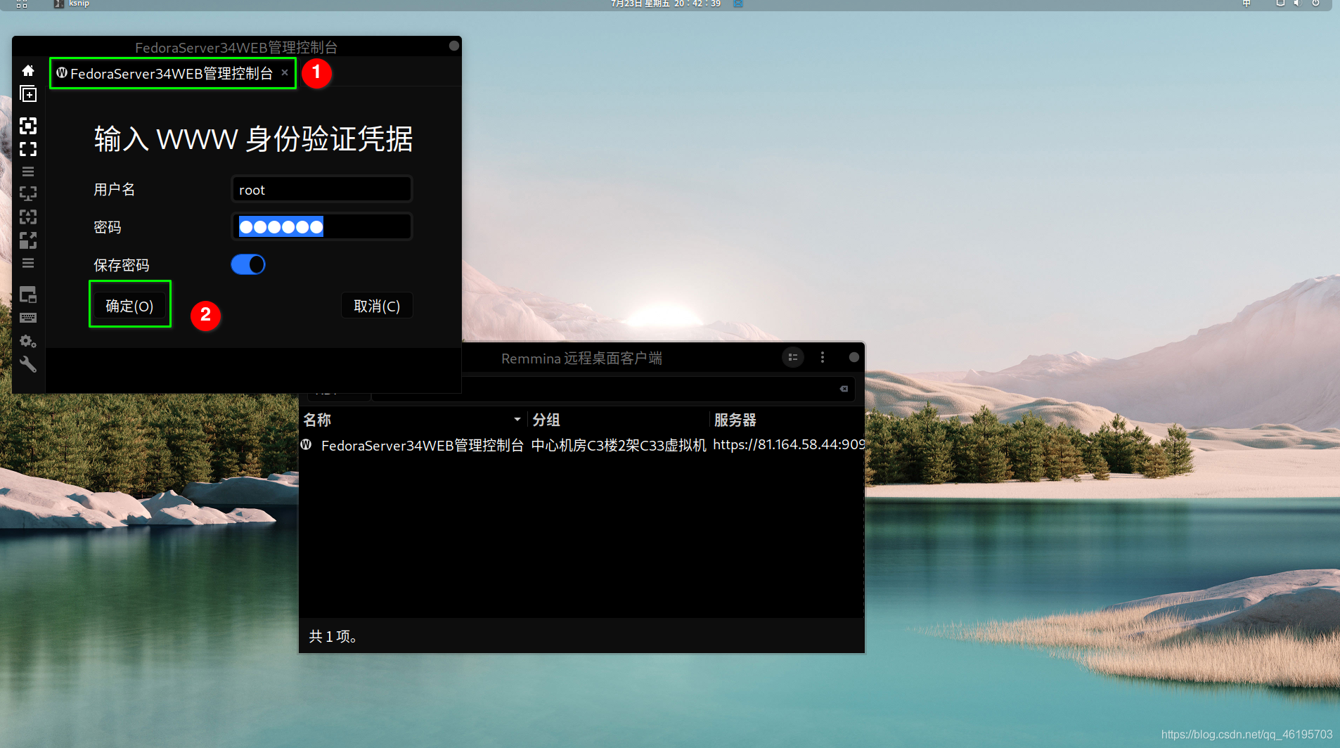Click the blue notification icon next to clock

[738, 4]
